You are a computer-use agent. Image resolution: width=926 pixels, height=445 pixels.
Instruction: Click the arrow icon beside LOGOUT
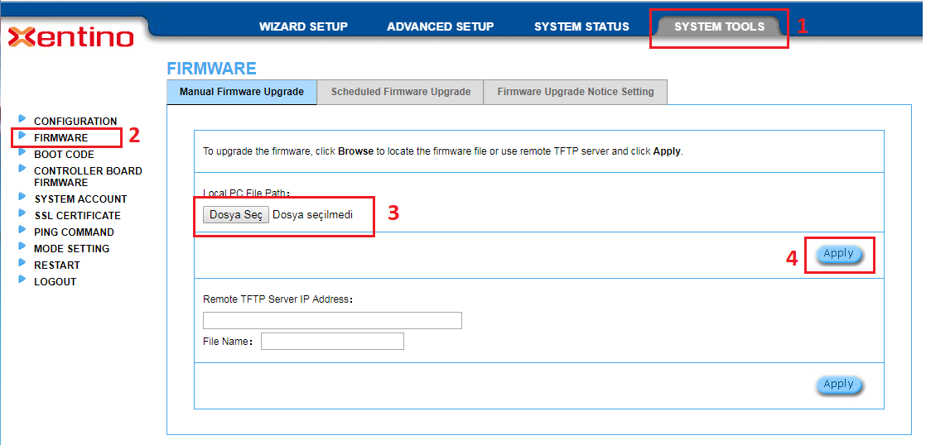pyautogui.click(x=22, y=280)
